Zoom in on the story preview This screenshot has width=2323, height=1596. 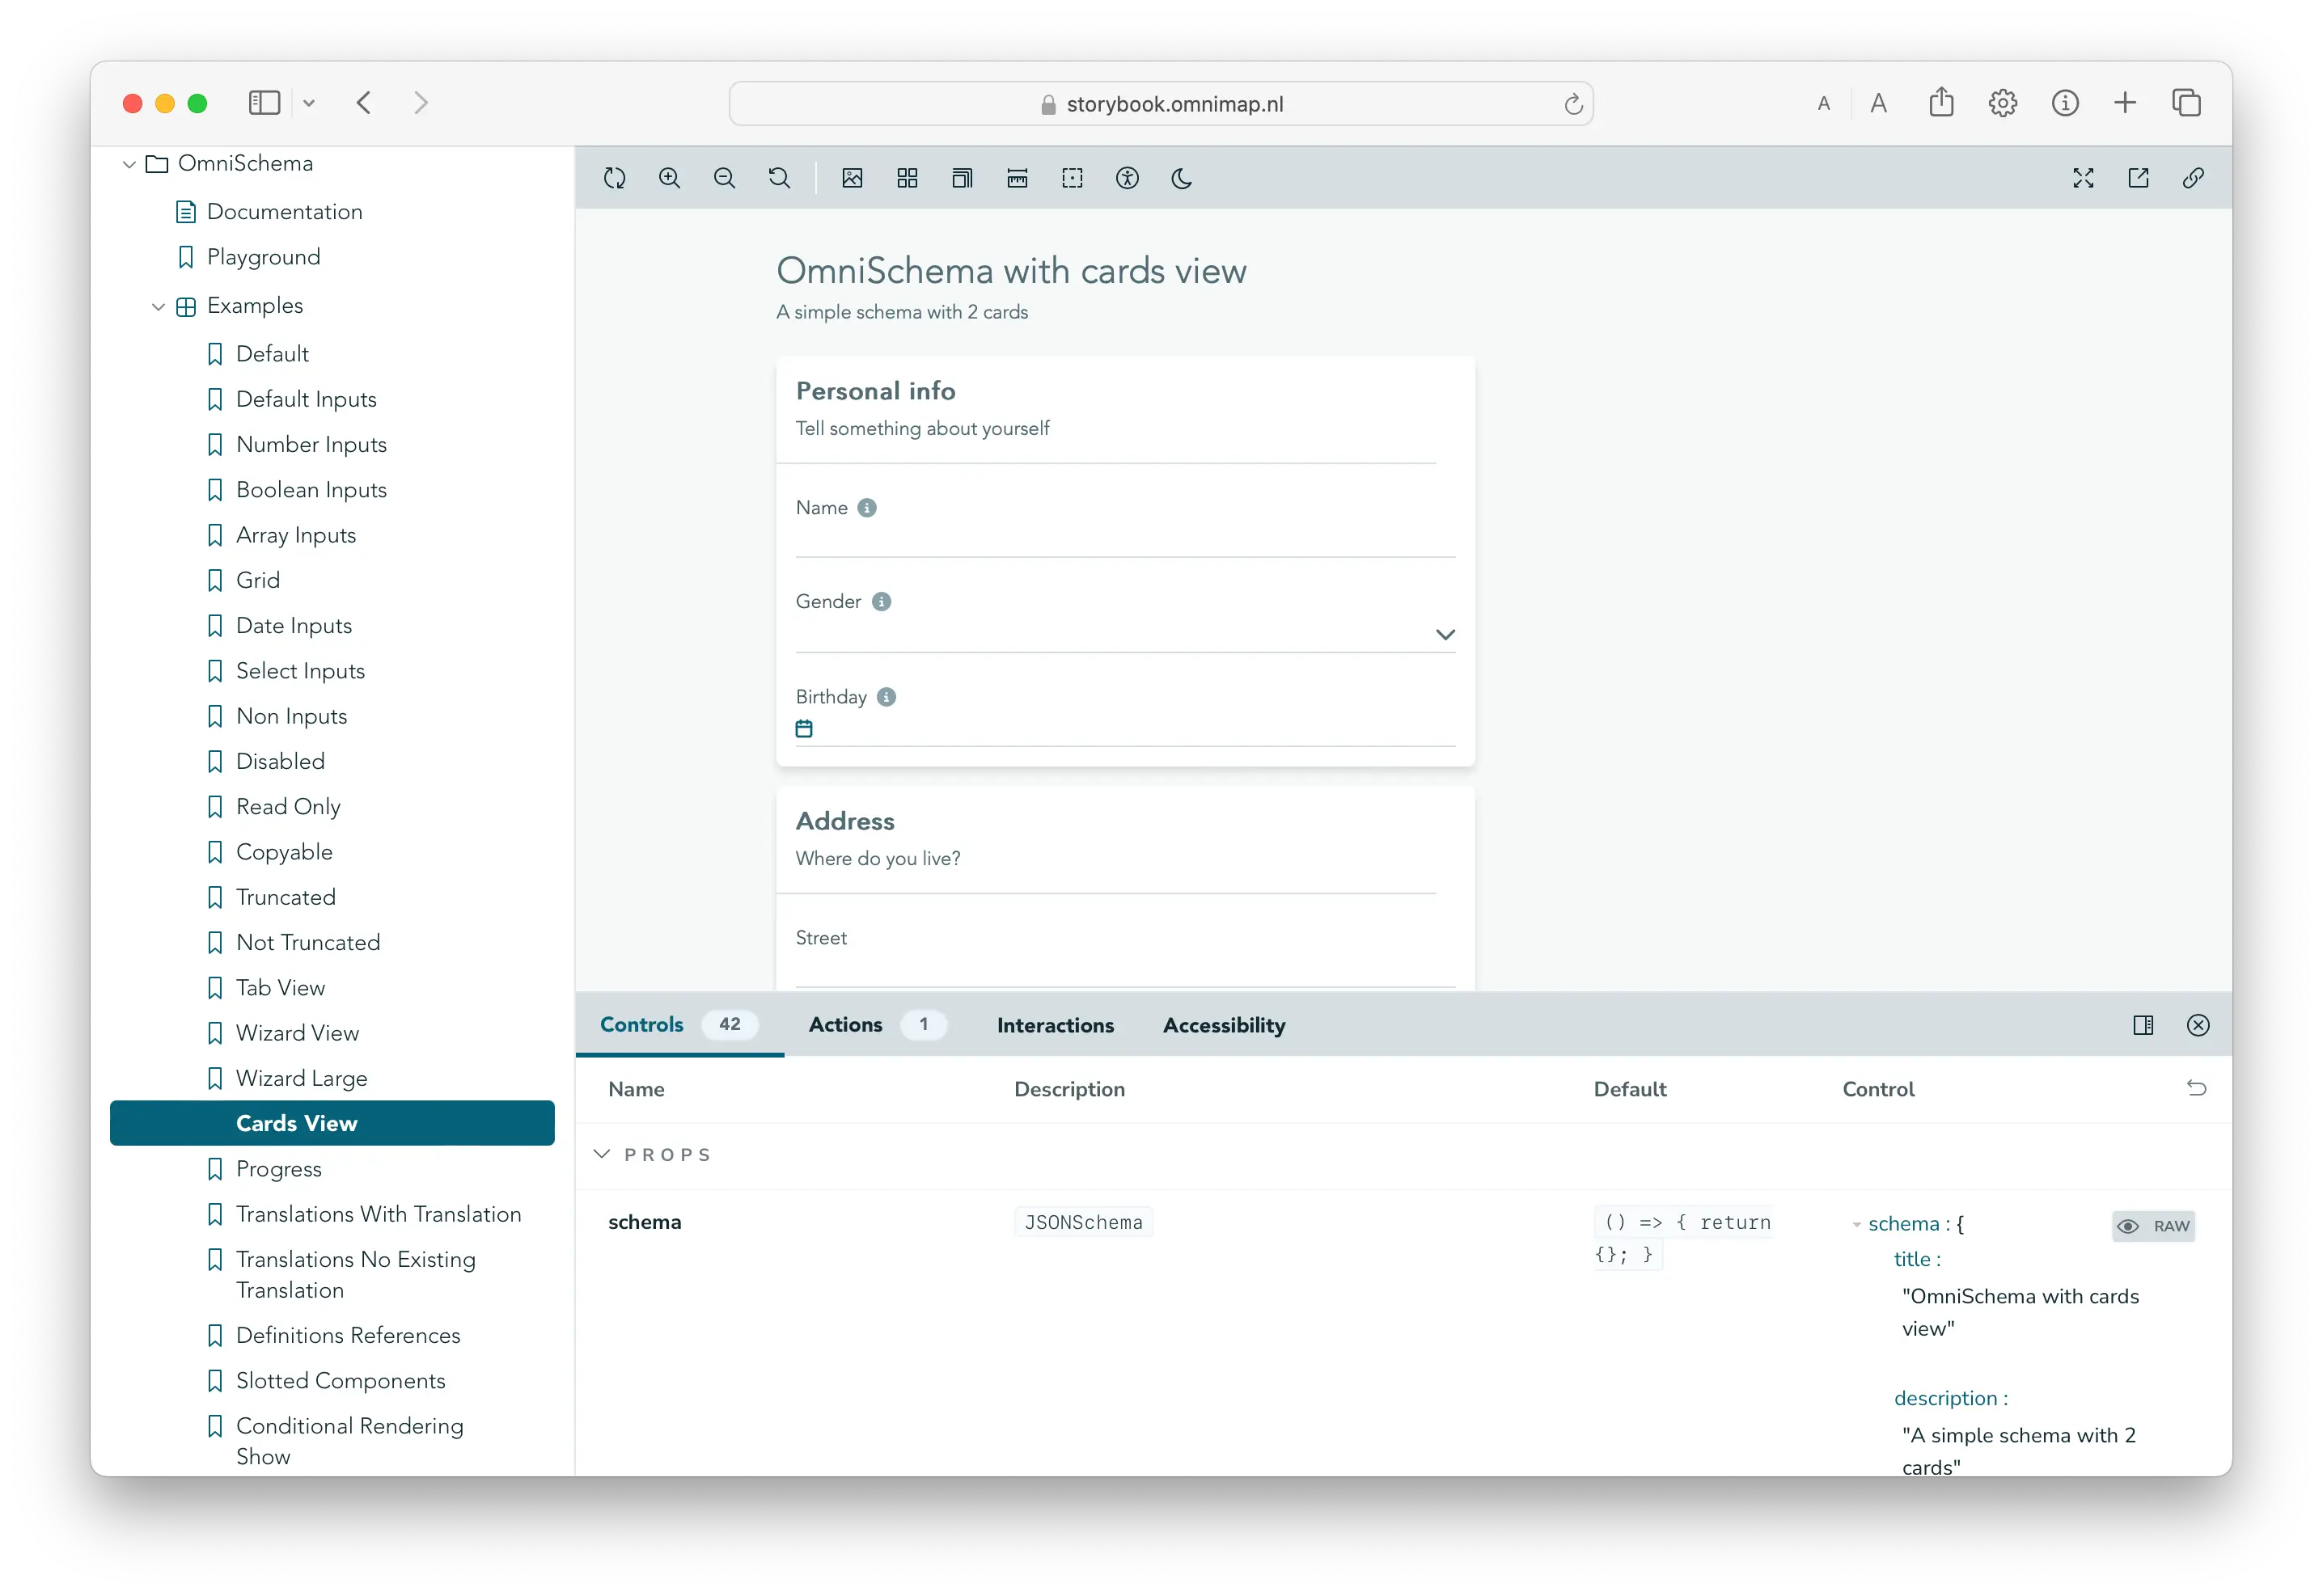[x=669, y=178]
